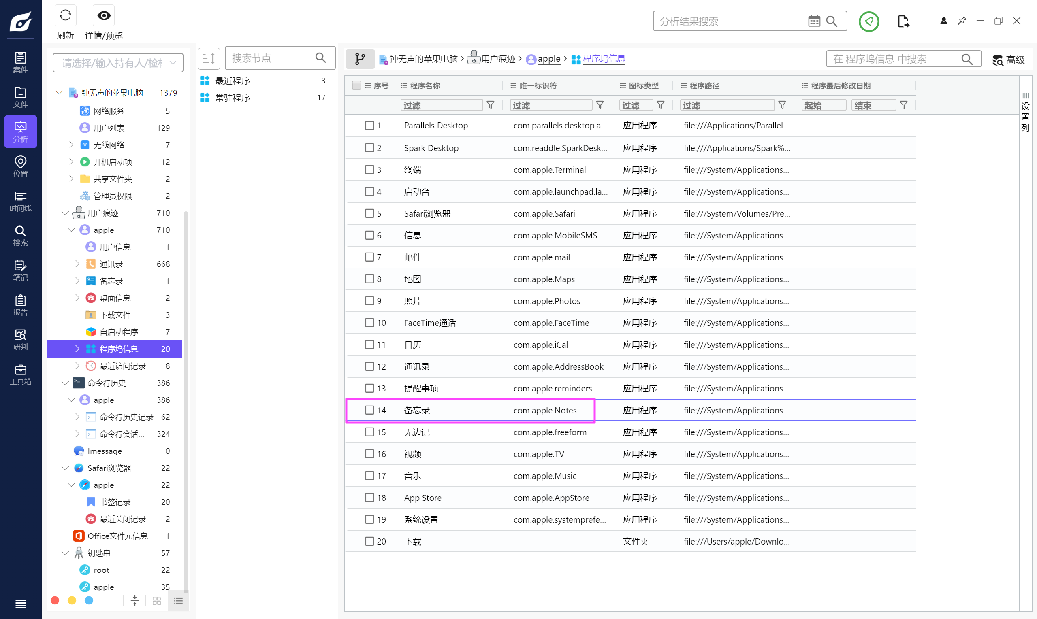Expand the 最近访问记录 tree node

[x=77, y=366]
